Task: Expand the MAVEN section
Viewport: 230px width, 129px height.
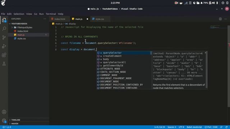Action: coord(15,124)
